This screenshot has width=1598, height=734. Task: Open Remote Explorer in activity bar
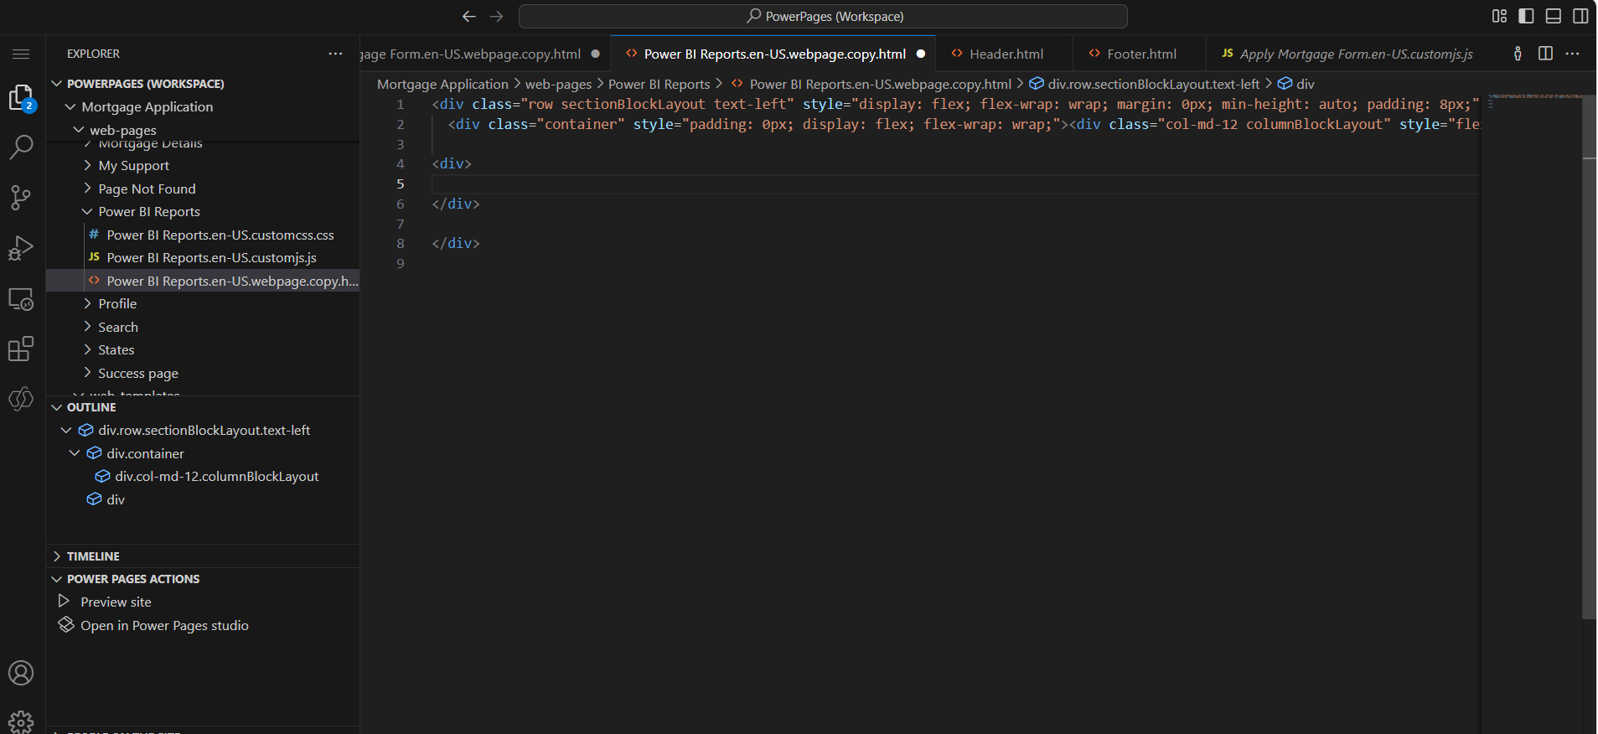click(x=21, y=299)
